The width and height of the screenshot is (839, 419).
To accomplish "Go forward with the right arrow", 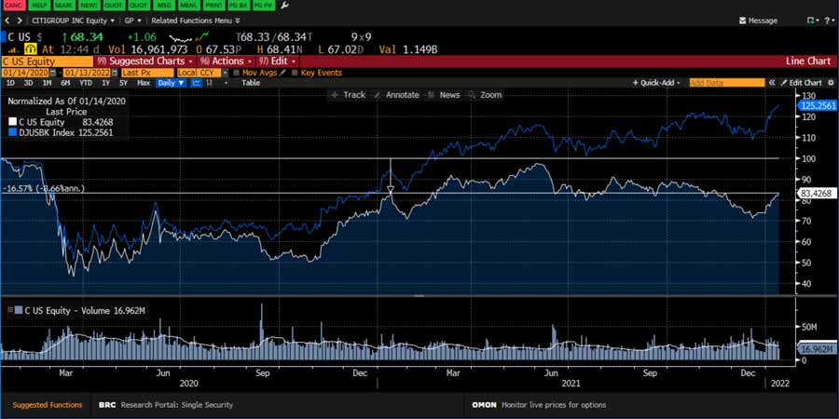I will click(x=20, y=20).
